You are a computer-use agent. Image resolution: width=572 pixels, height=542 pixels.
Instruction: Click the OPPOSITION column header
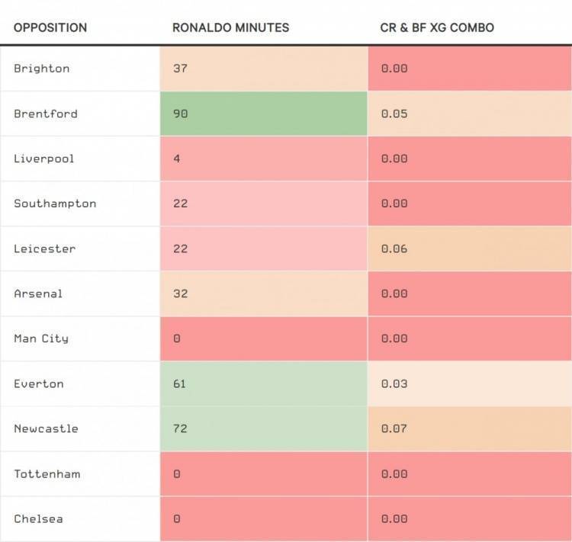pyautogui.click(x=50, y=27)
